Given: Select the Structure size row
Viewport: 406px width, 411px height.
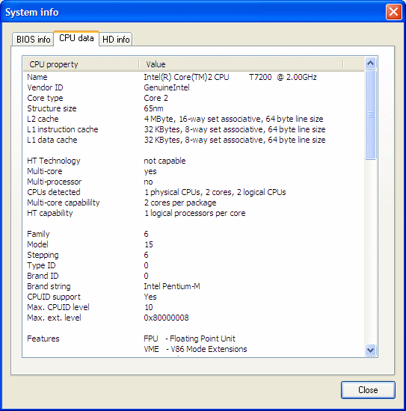Looking at the screenshot, I should click(x=194, y=108).
